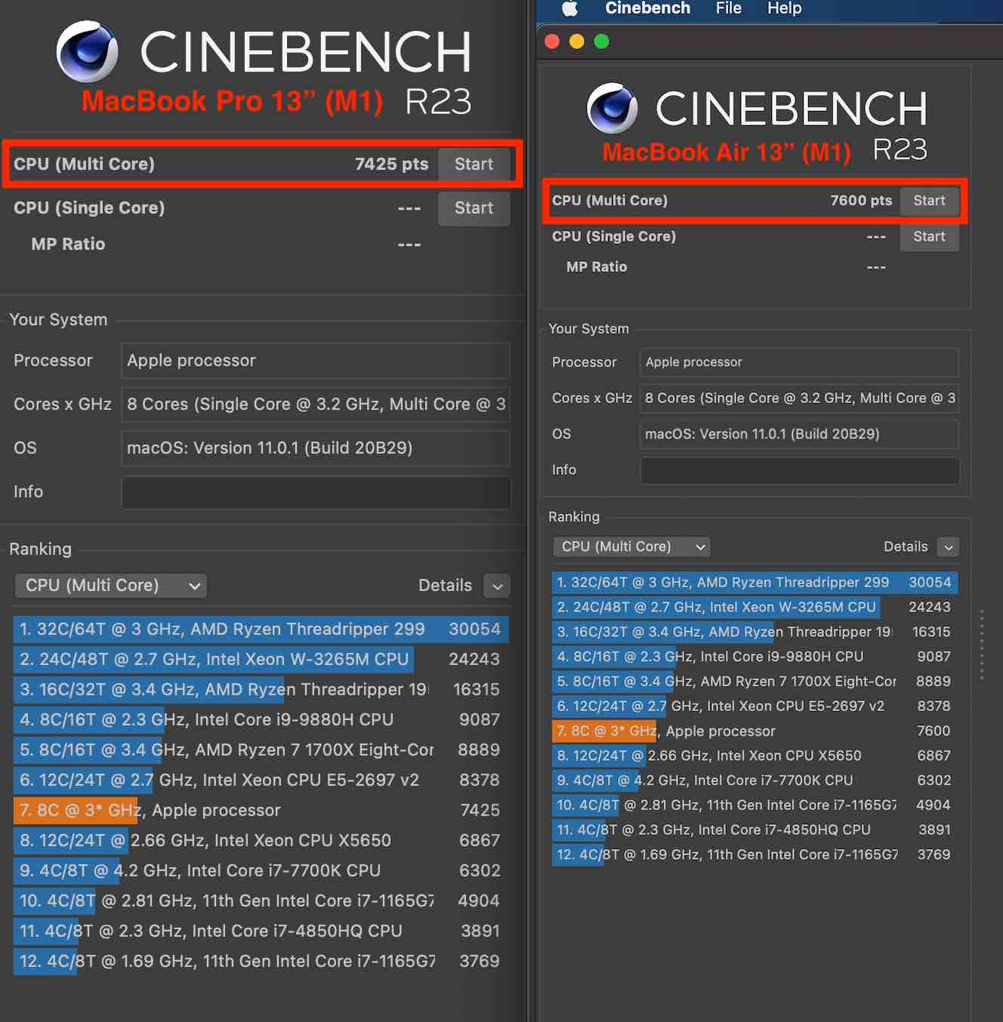
Task: Select i7-1165G7 3769 row in MacBook Pro ranking
Action: tap(261, 962)
